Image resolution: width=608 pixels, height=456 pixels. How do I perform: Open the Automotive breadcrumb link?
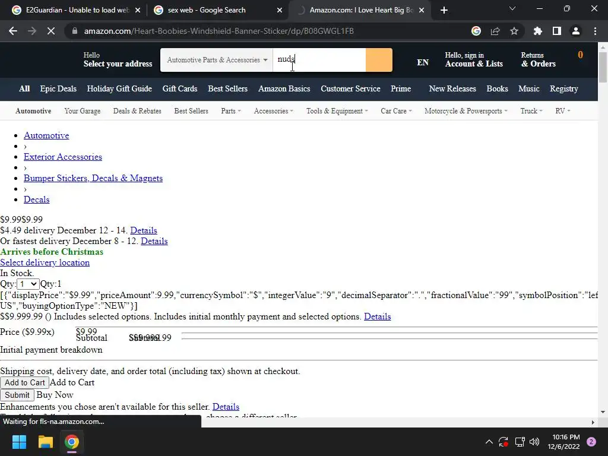(46, 135)
